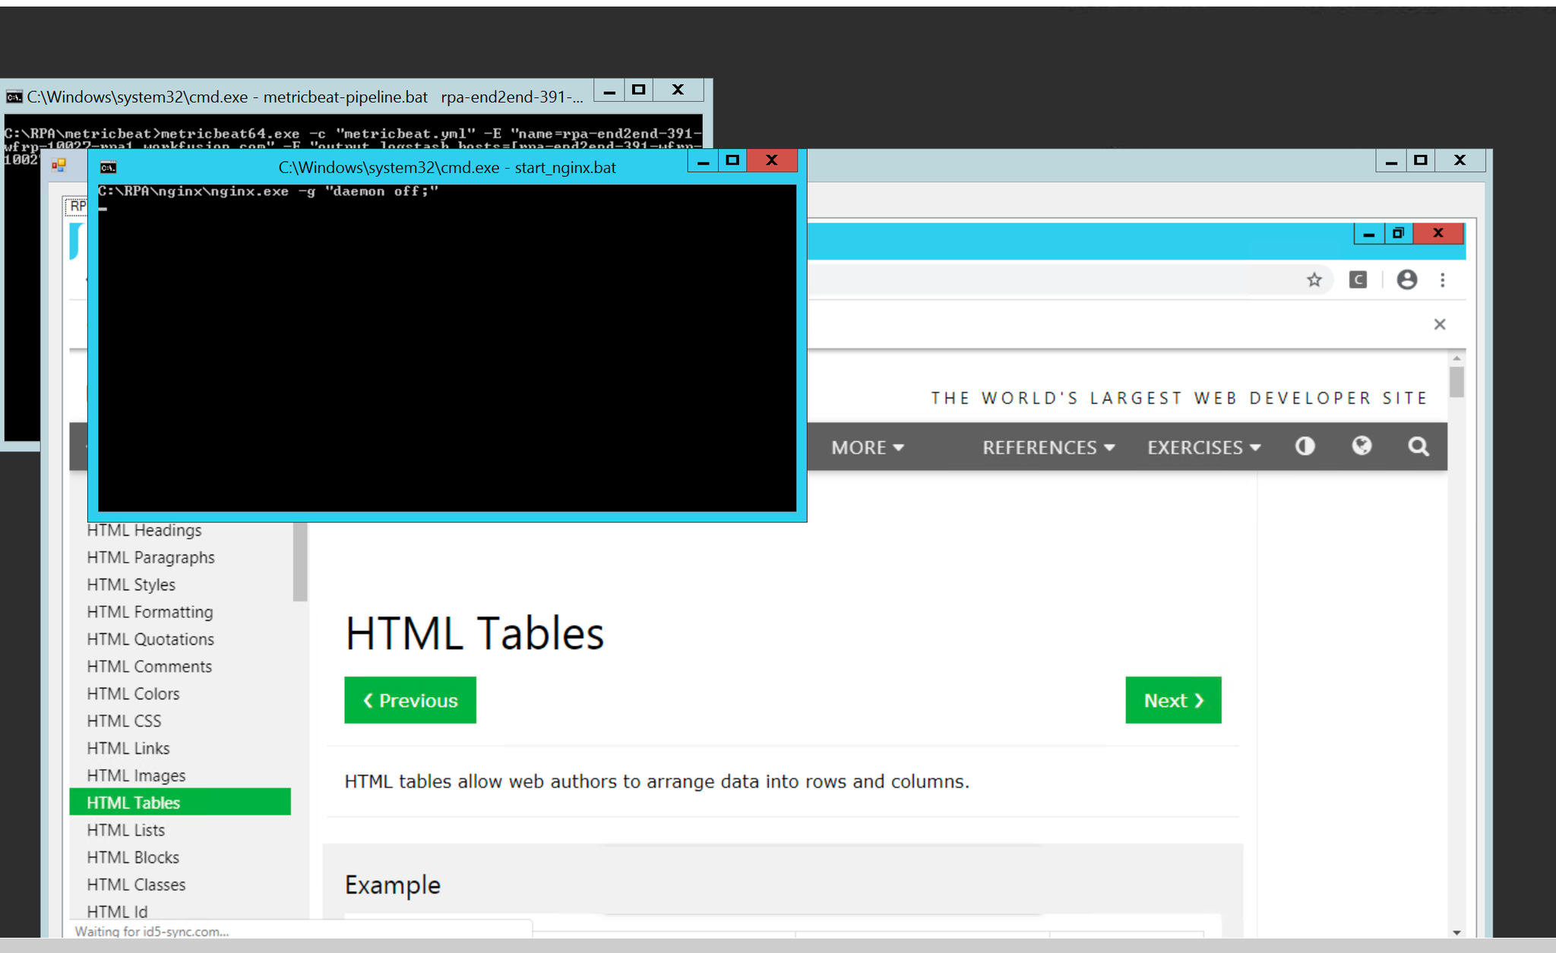Expand the EXERCISES dropdown menu
The width and height of the screenshot is (1556, 953).
1204,447
